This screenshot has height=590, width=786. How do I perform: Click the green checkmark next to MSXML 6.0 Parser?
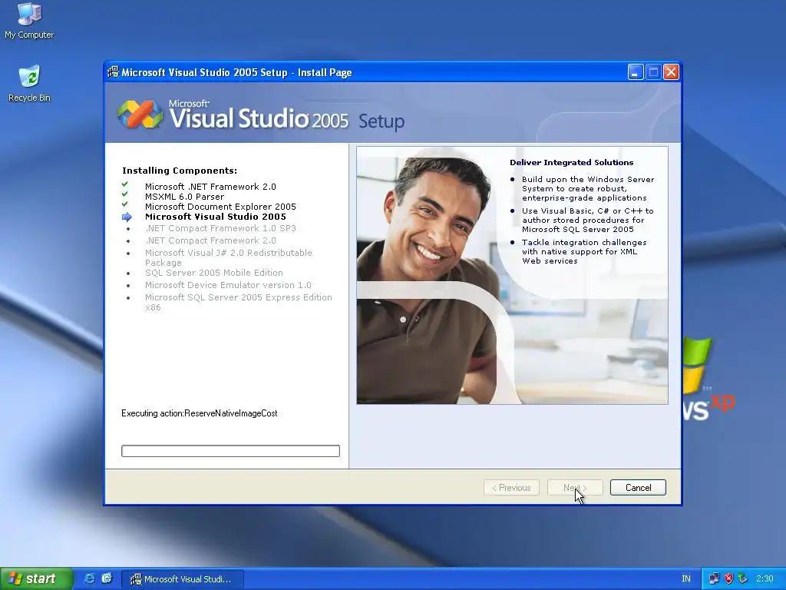(125, 194)
